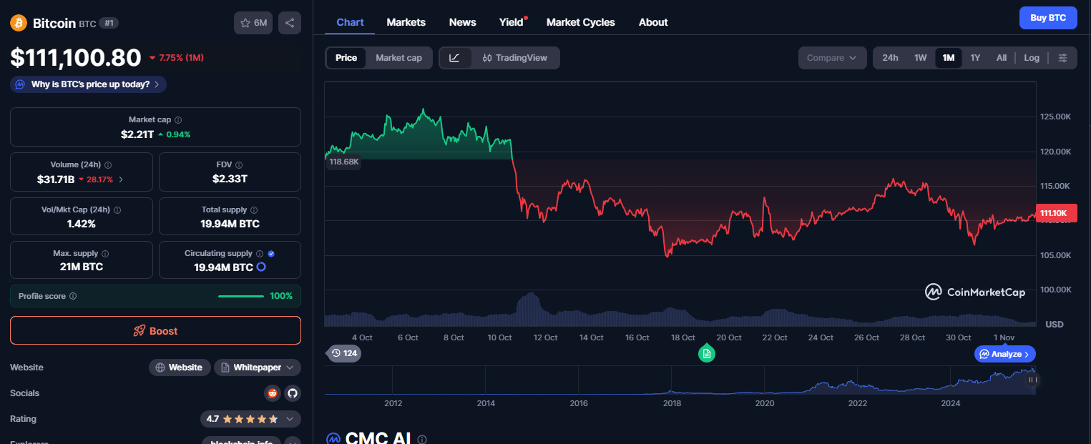This screenshot has width=1091, height=444.
Task: Open Bitcoin's Reddit page via its icon
Action: [273, 393]
